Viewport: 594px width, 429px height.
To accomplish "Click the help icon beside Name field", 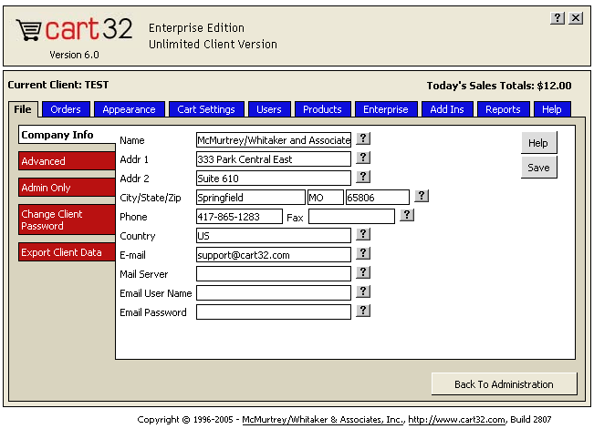I will [x=363, y=138].
